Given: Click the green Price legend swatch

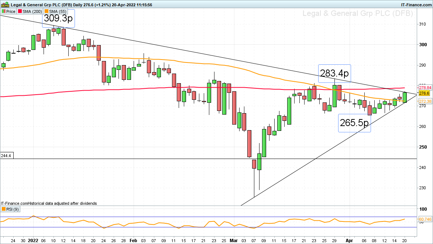Looking at the screenshot, I should tap(4, 11).
